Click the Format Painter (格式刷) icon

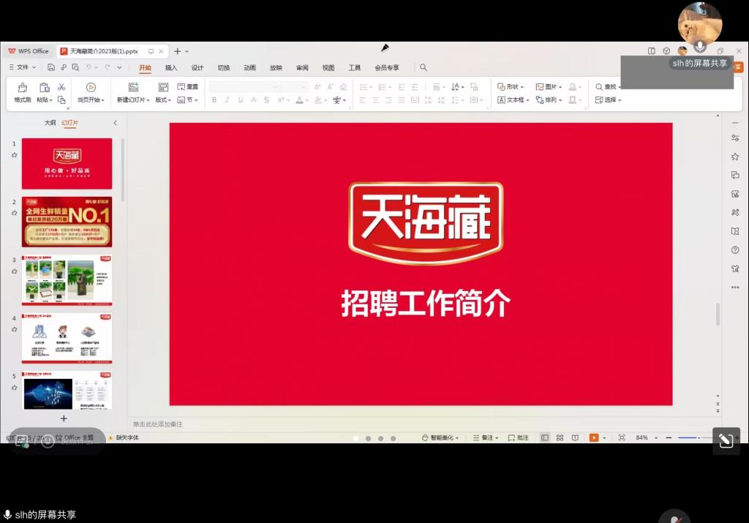[x=23, y=88]
